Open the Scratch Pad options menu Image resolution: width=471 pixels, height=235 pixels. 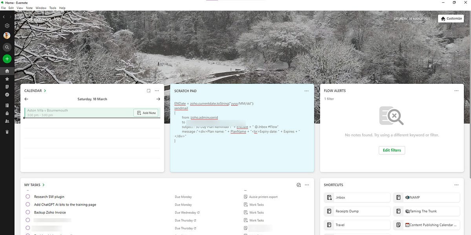tap(307, 90)
